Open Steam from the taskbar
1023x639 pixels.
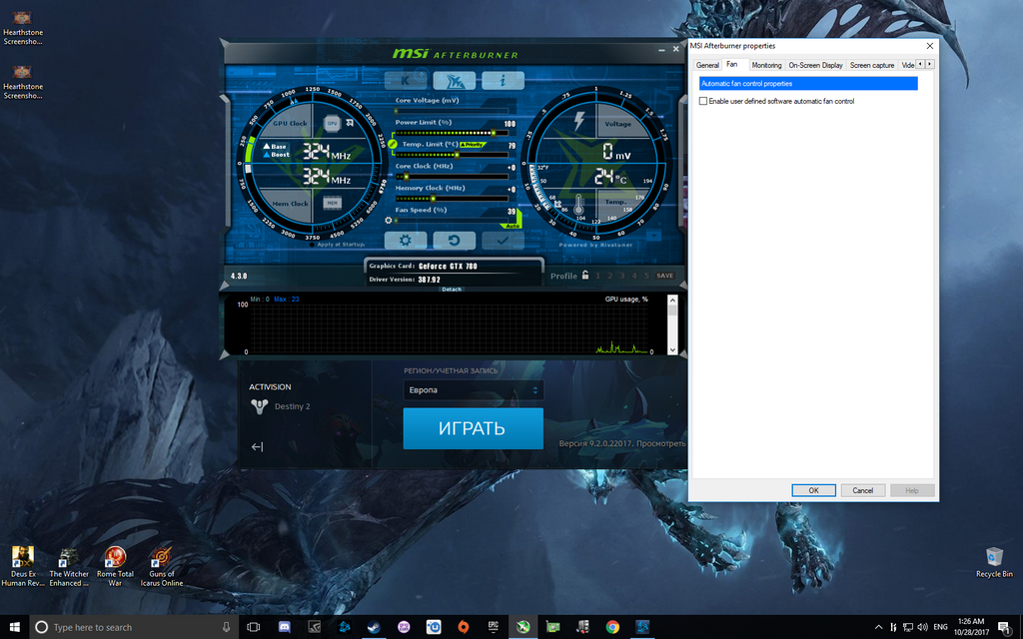click(374, 627)
